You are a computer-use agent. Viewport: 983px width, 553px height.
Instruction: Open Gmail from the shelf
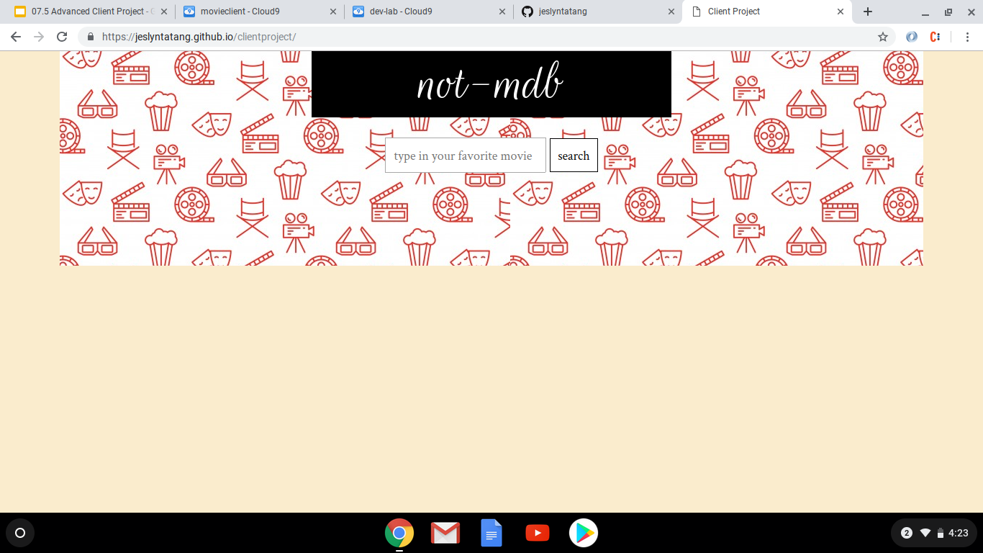tap(445, 533)
